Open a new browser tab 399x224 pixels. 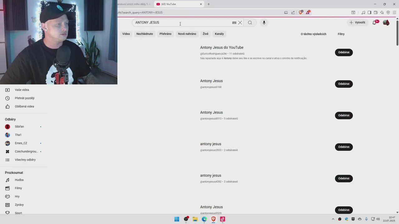click(x=209, y=4)
